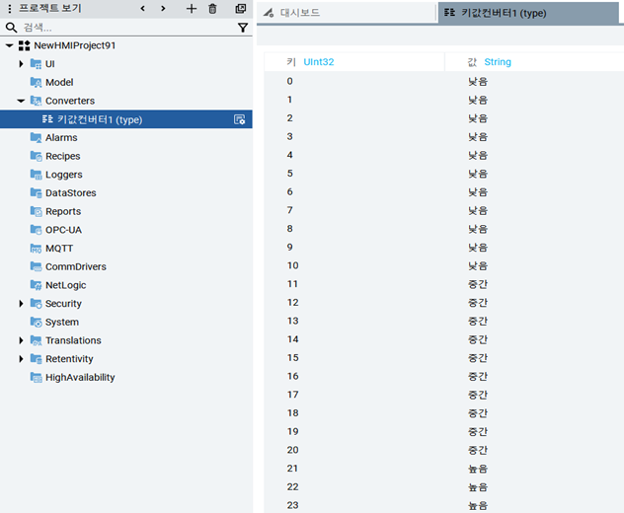
Task: Collapse the Converters folder arrow
Action: (x=21, y=101)
